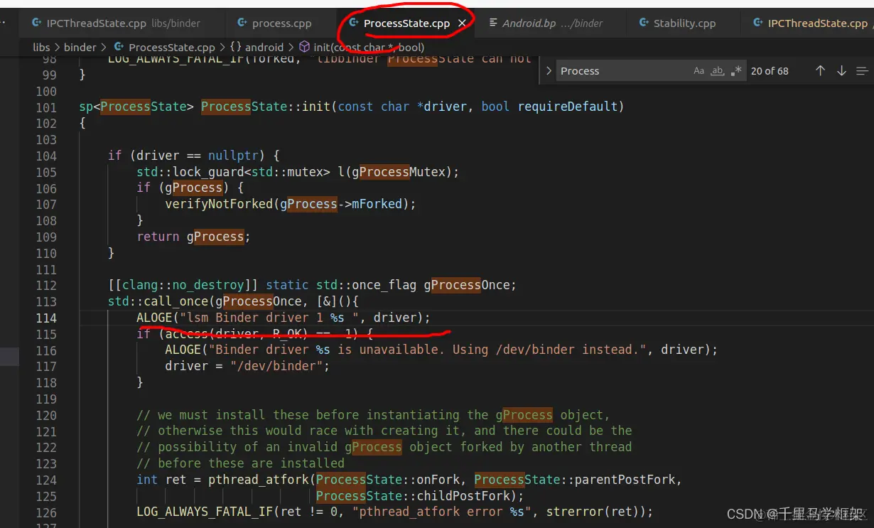The width and height of the screenshot is (874, 528).
Task: Toggle Use Regular Expression option
Action: pos(736,71)
